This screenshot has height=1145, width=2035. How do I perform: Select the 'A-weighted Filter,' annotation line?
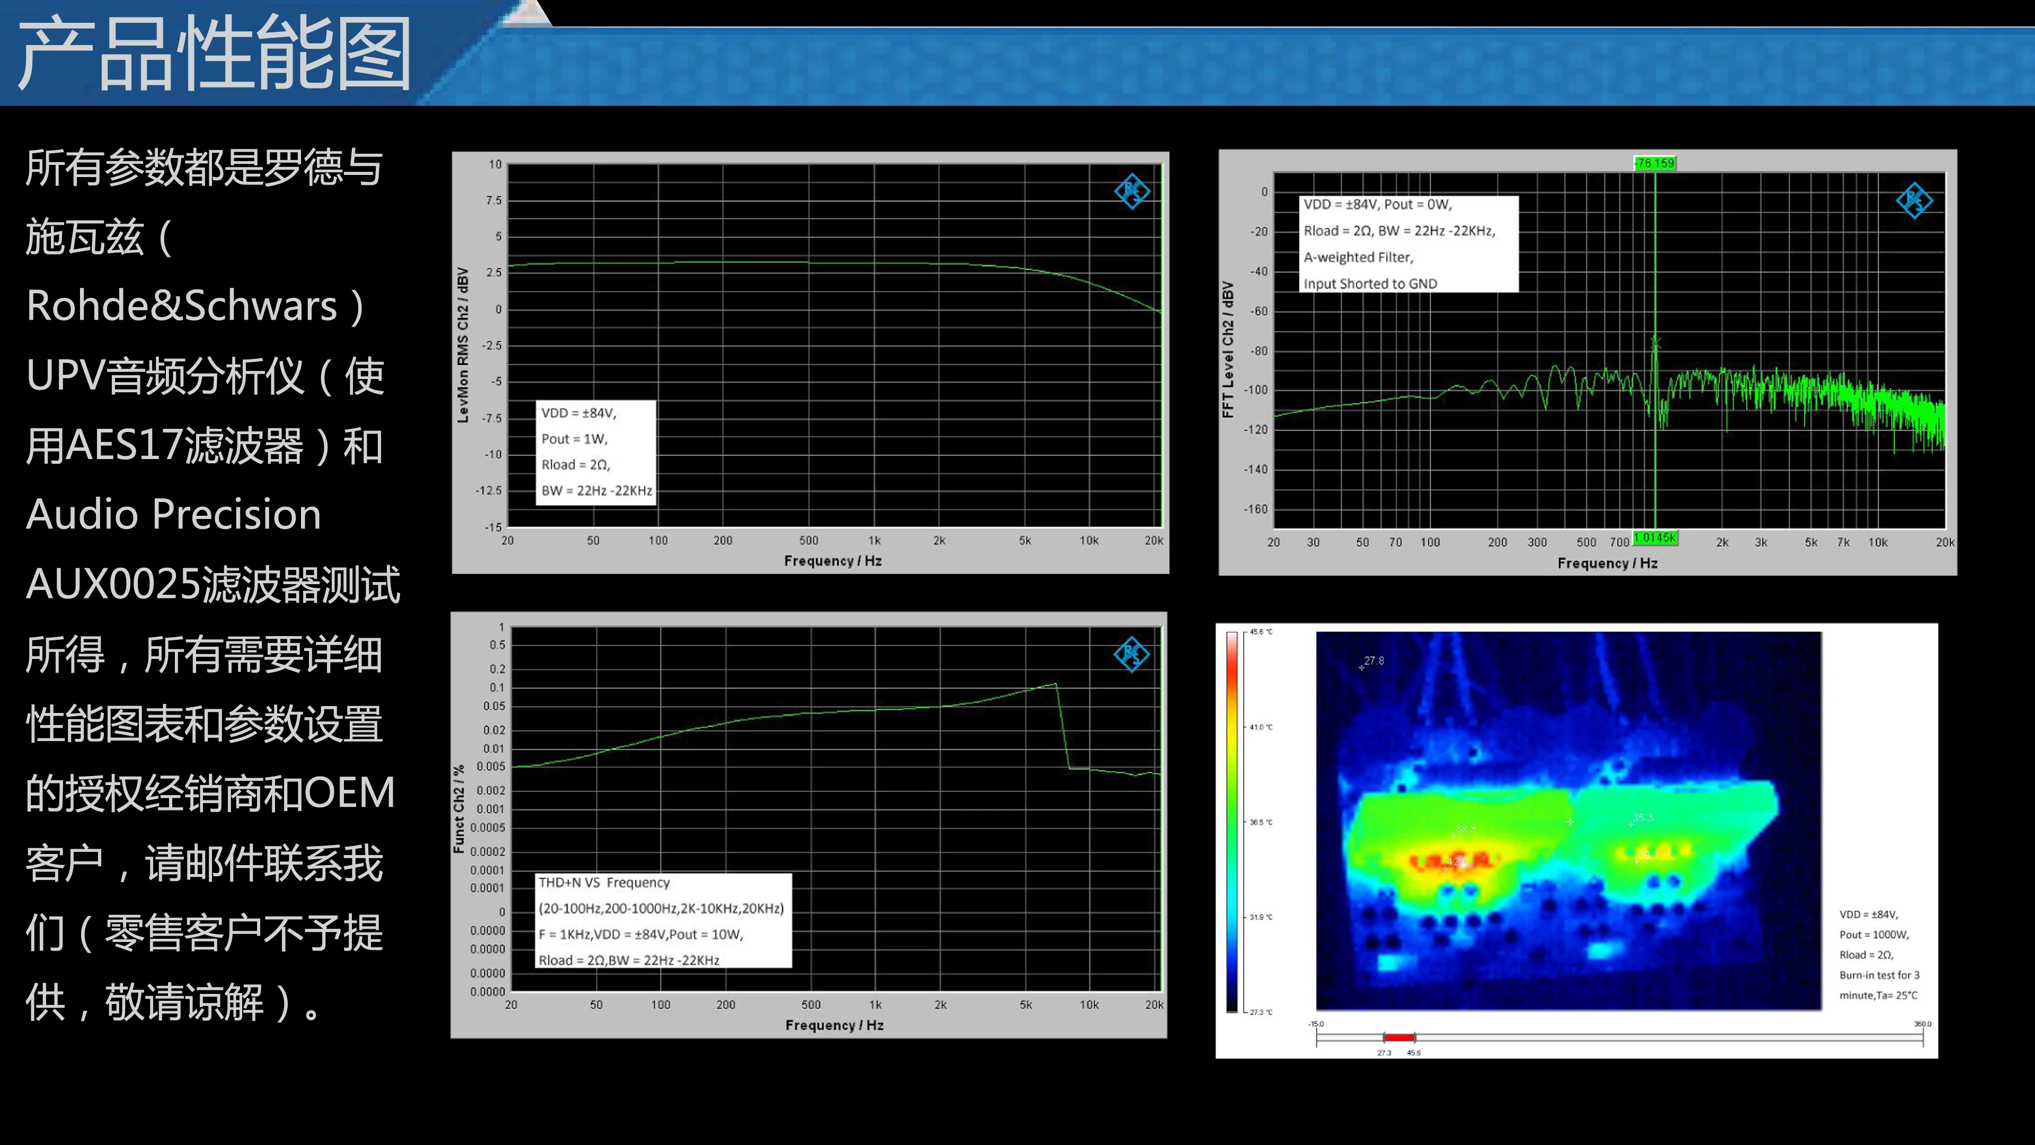(x=1358, y=258)
